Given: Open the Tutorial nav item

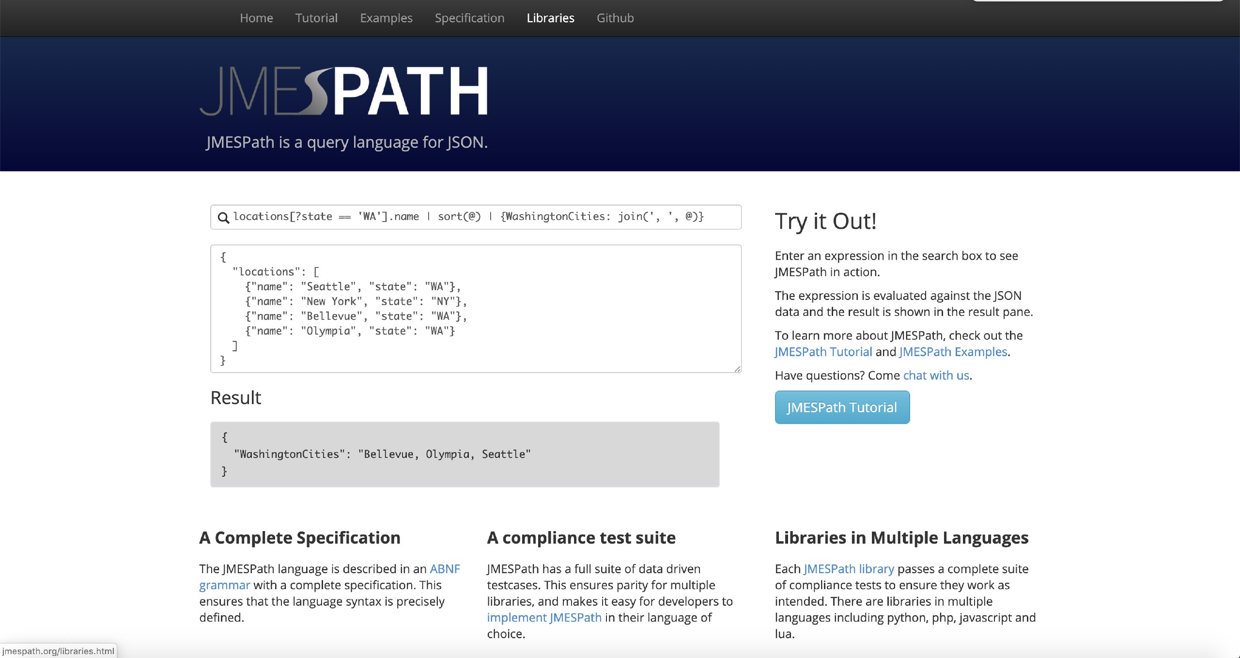Looking at the screenshot, I should (316, 18).
